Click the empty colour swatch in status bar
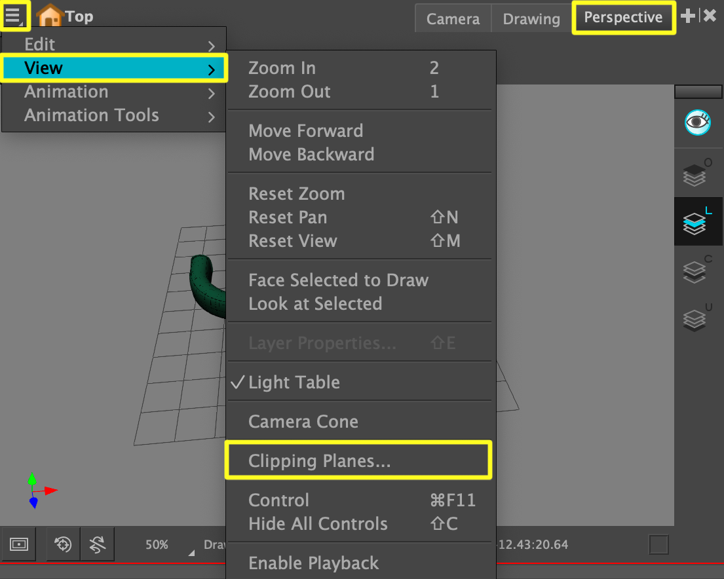The height and width of the screenshot is (579, 724). [658, 545]
